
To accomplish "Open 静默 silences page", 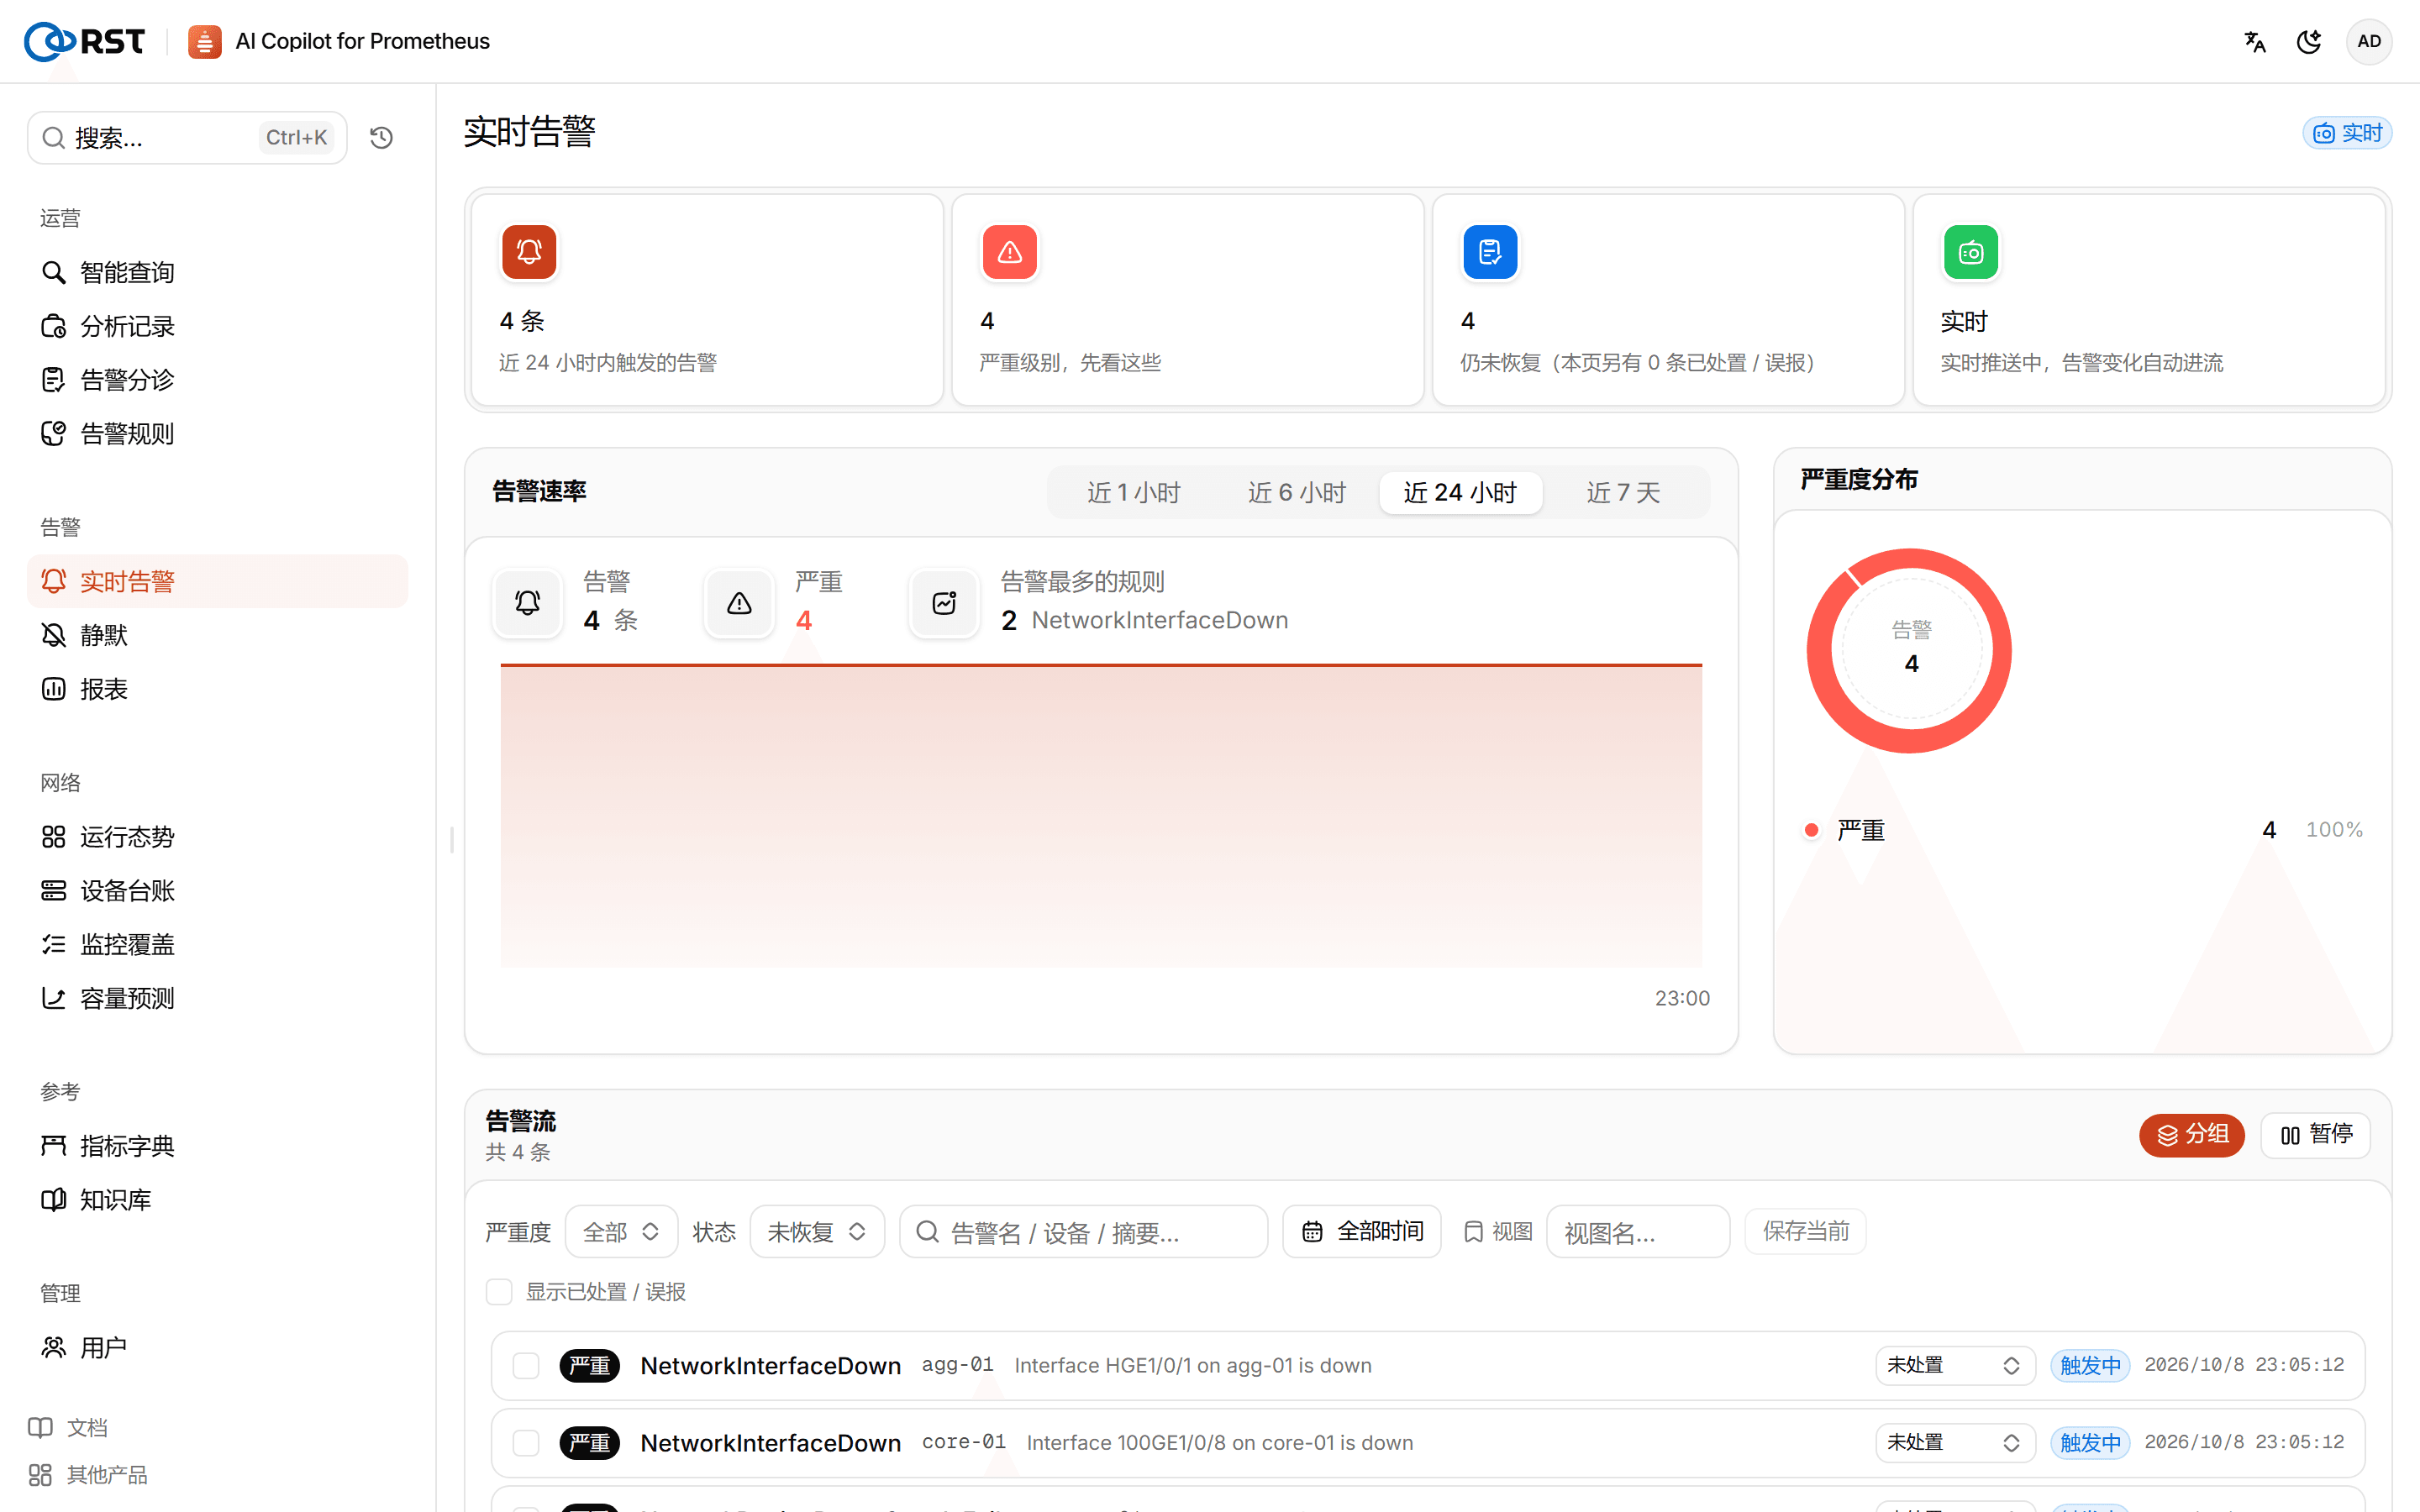I will 217,635.
